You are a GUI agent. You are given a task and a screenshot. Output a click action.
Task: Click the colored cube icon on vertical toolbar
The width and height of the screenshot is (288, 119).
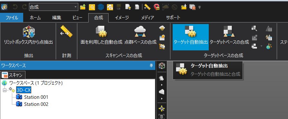click(162, 66)
